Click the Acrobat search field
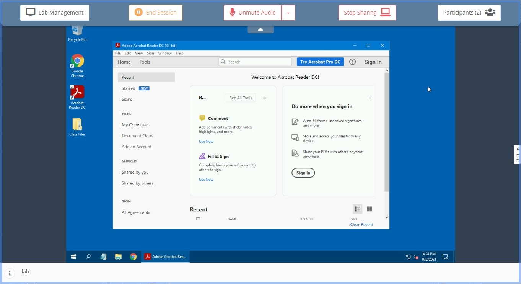The height and width of the screenshot is (284, 521). coord(255,62)
